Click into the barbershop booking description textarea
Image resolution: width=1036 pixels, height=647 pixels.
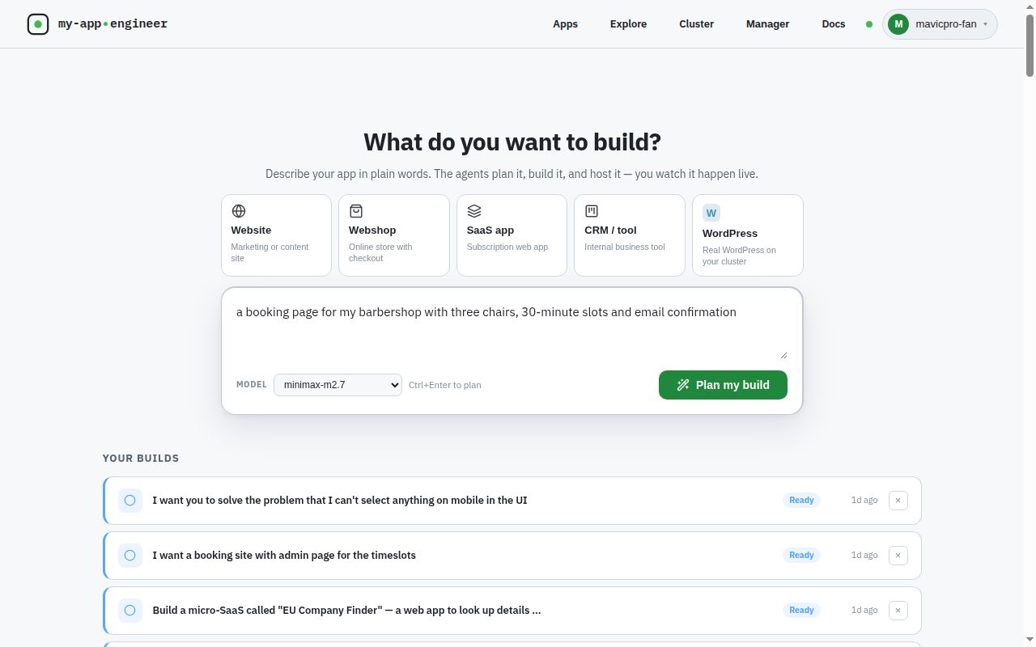click(512, 331)
